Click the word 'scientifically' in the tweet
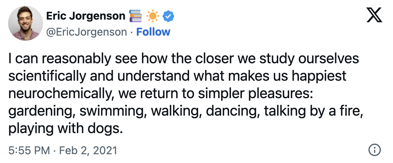393x163 pixels. tap(47, 77)
